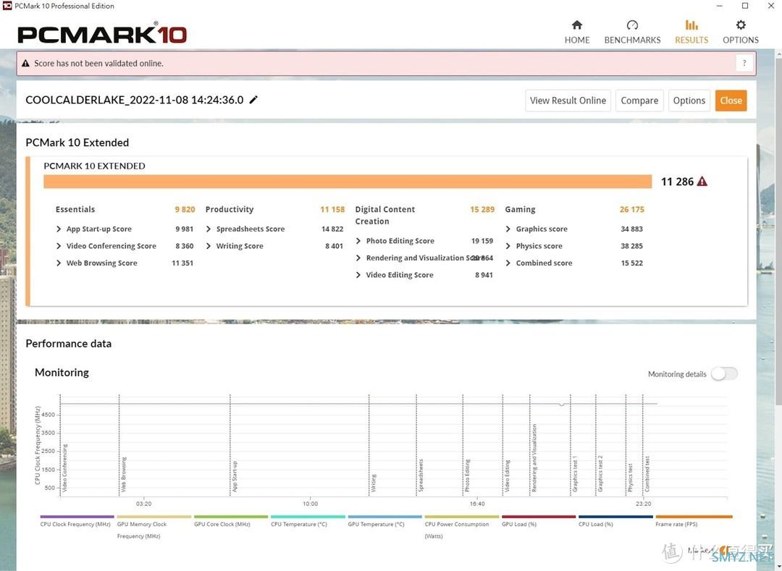782x571 pixels.
Task: Click the orange PCMark 10 Extended score bar
Action: point(348,182)
